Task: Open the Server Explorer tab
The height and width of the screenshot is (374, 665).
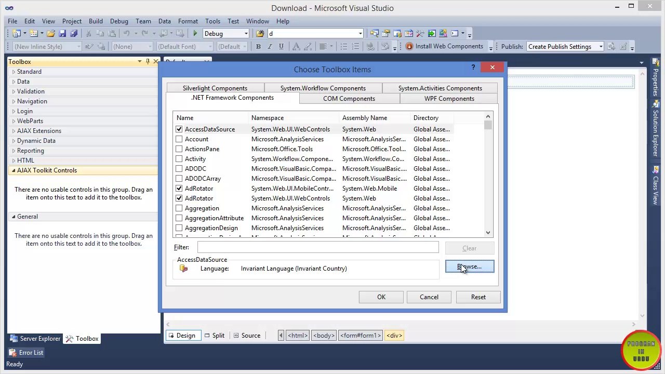Action: click(x=35, y=338)
